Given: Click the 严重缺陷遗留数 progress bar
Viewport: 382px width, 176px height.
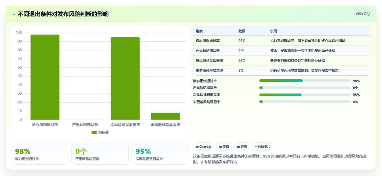Looking at the screenshot, I should pos(305,88).
